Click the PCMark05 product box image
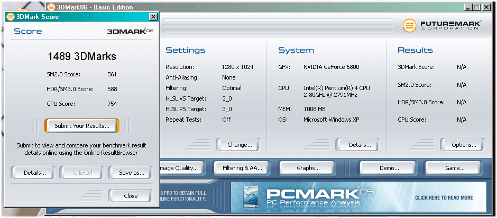 pyautogui.click(x=251, y=196)
